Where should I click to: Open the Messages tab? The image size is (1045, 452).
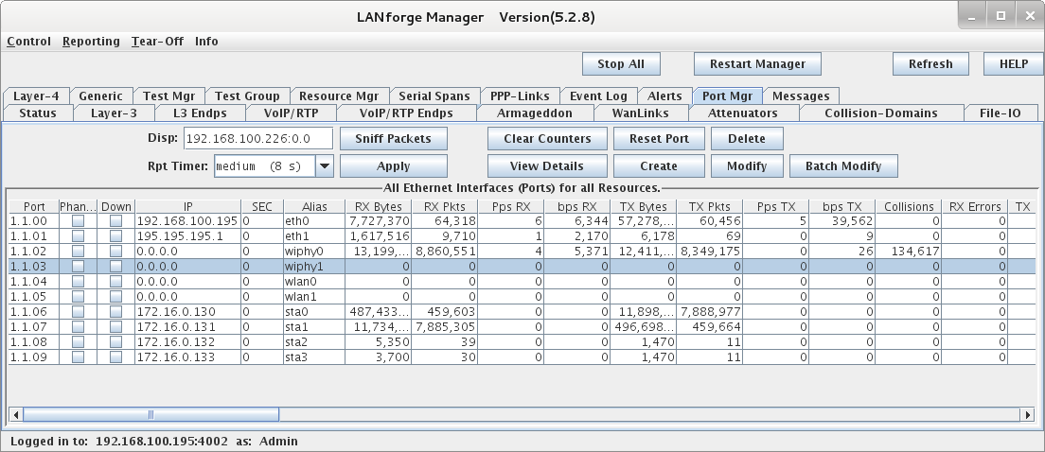[801, 96]
